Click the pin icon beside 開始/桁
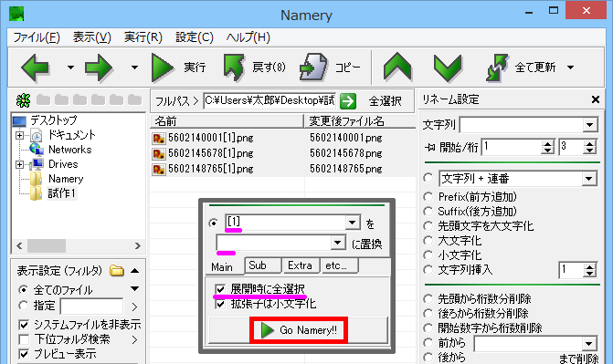613x364 pixels. pyautogui.click(x=429, y=147)
